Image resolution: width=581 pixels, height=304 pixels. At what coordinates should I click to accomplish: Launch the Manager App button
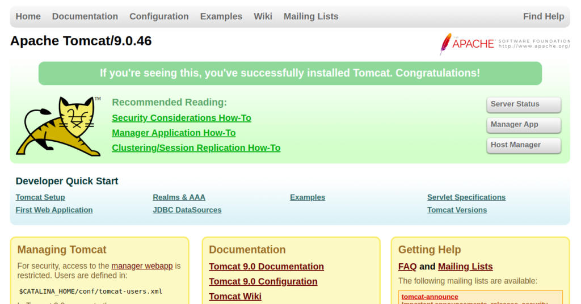[524, 125]
